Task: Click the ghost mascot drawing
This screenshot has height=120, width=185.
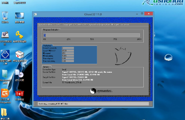Action: [x=123, y=56]
